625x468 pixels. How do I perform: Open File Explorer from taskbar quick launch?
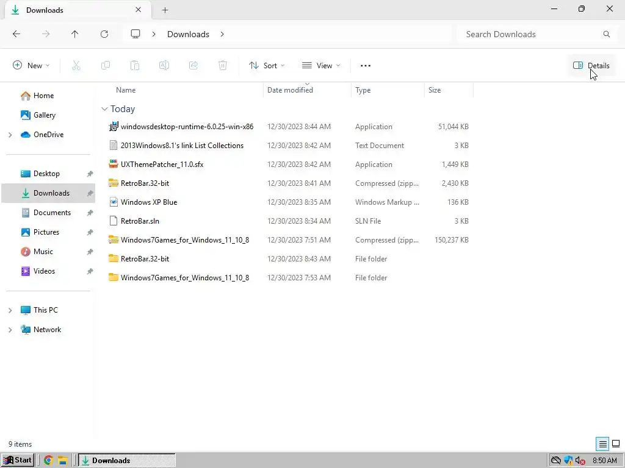(63, 461)
